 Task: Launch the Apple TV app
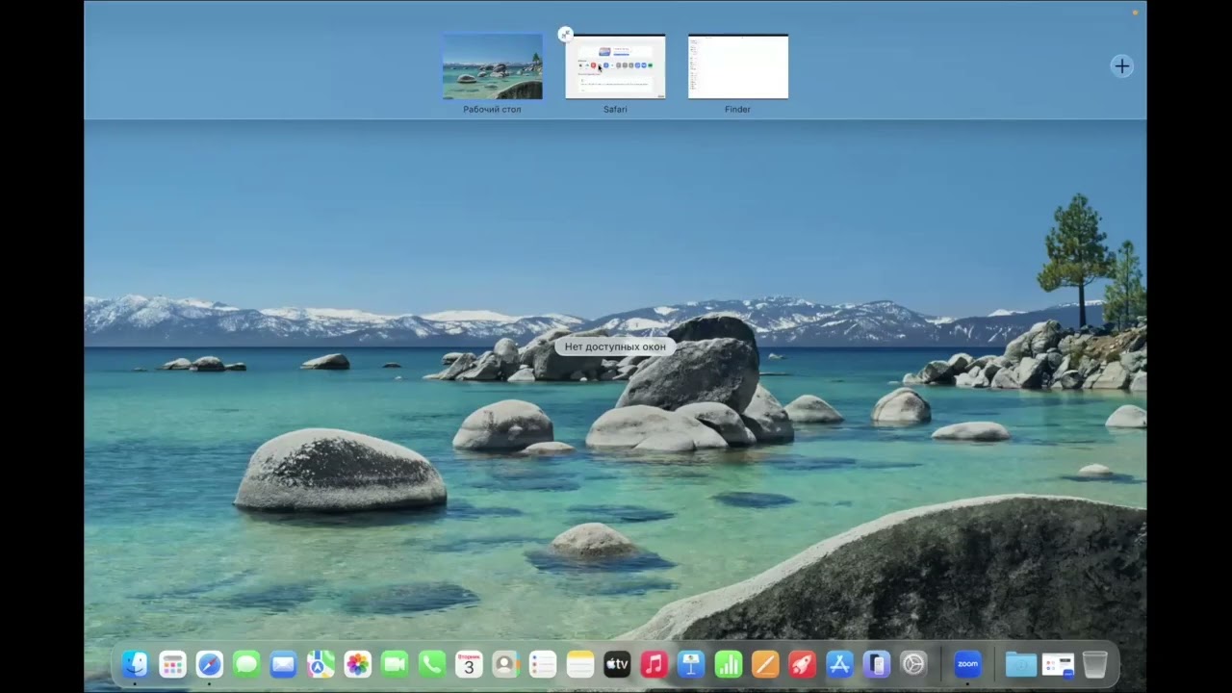coord(617,664)
